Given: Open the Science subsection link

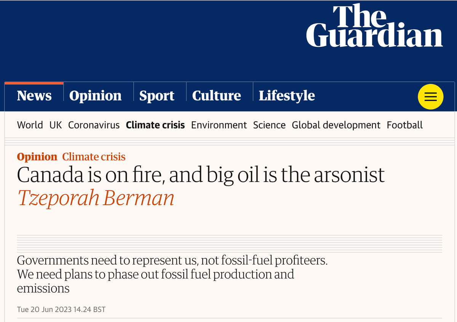Looking at the screenshot, I should pos(269,125).
